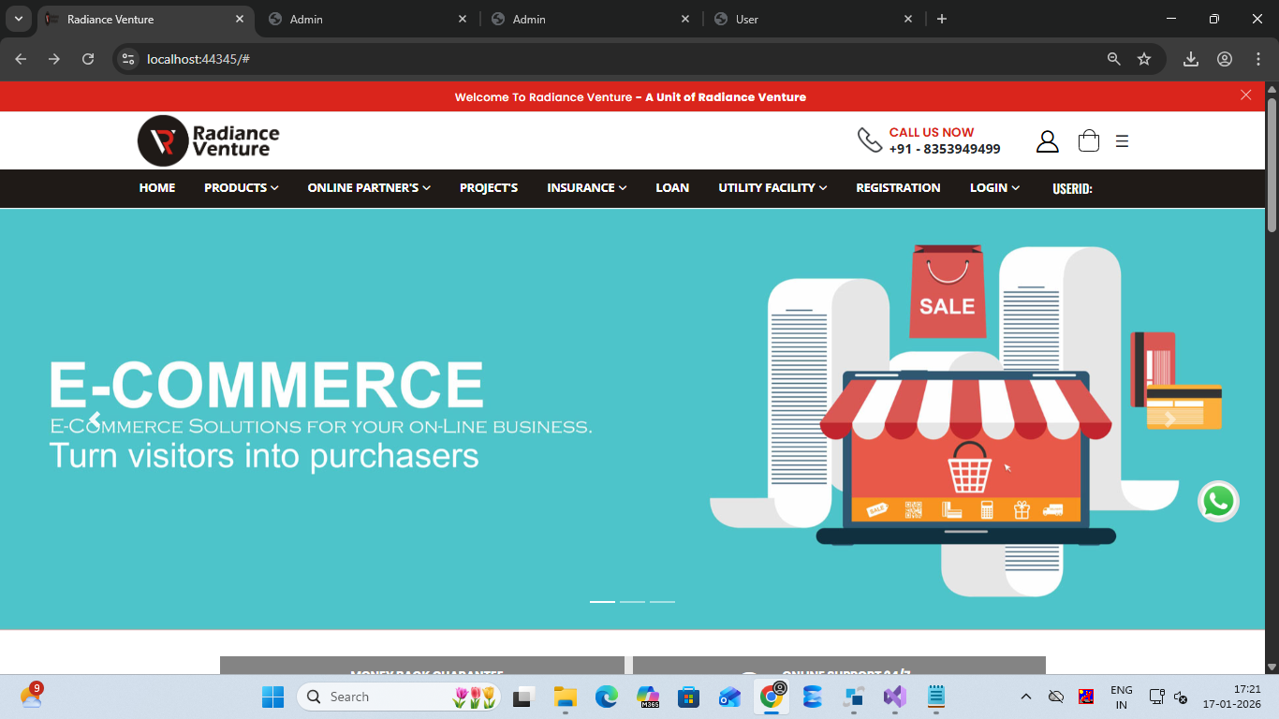Go to Project's page

[x=489, y=188]
